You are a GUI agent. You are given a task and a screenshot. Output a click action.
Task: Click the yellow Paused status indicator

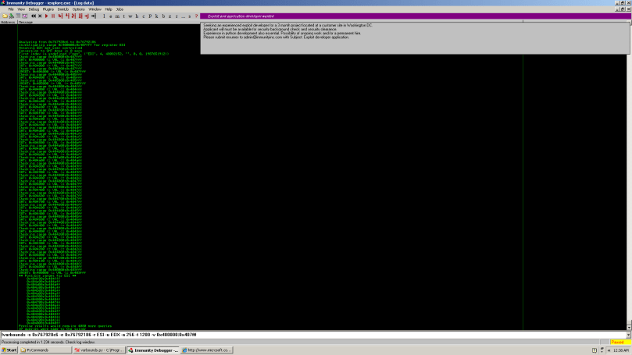(616, 342)
